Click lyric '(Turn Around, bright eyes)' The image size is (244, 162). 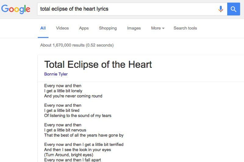tap(69, 155)
